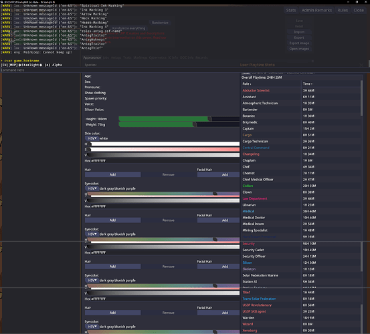Open the Records tab
The image size is (370, 334).
click(201, 57)
